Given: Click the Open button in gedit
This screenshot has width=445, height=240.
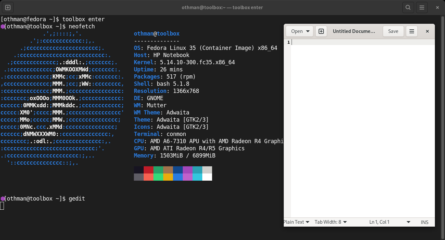Looking at the screenshot, I should (296, 31).
